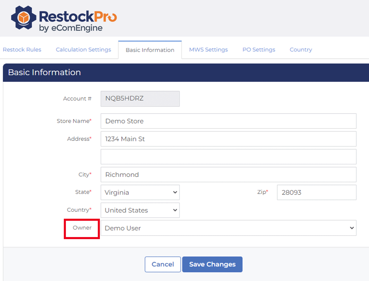Focus the Store Name input field

[228, 121]
